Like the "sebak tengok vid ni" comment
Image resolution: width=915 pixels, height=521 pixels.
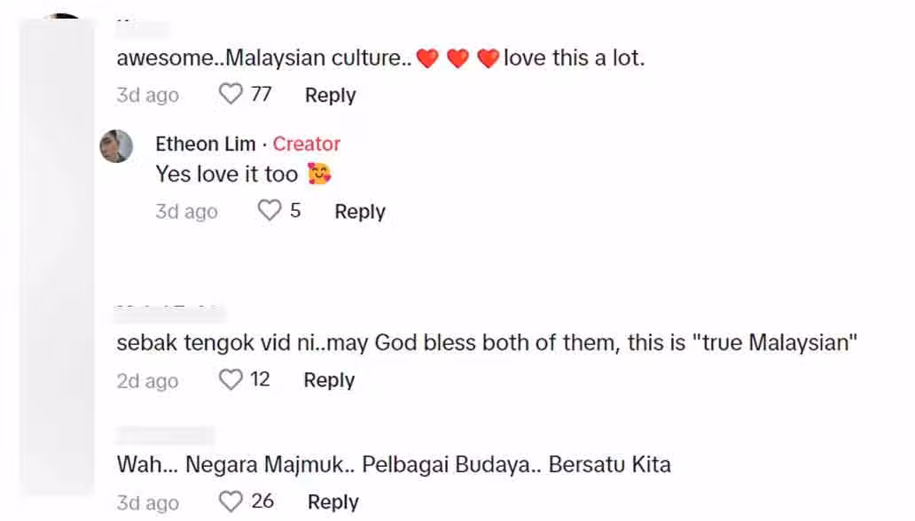click(x=231, y=380)
